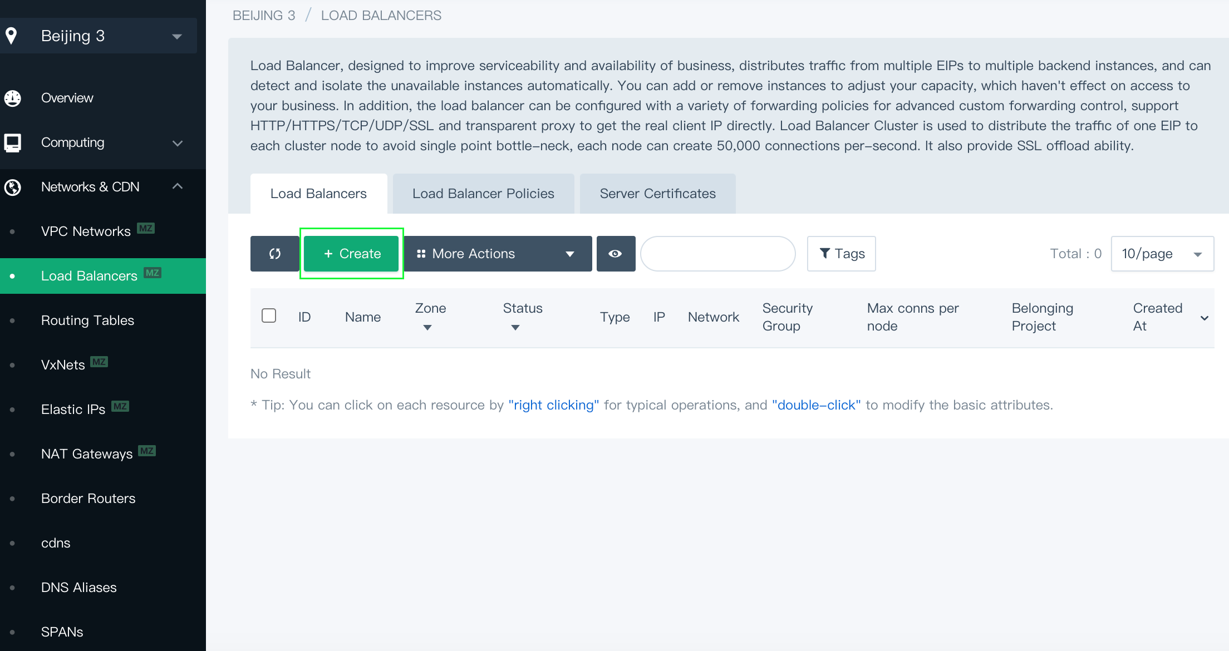Screen dimensions: 1229x651
Task: Click the Computing monitor icon
Action: tap(13, 142)
